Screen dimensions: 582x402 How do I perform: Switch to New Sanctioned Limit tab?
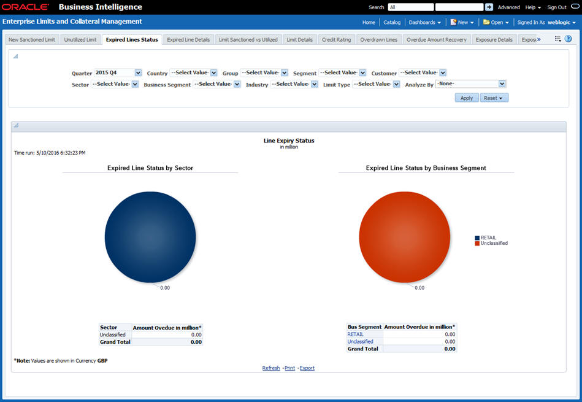tap(31, 40)
